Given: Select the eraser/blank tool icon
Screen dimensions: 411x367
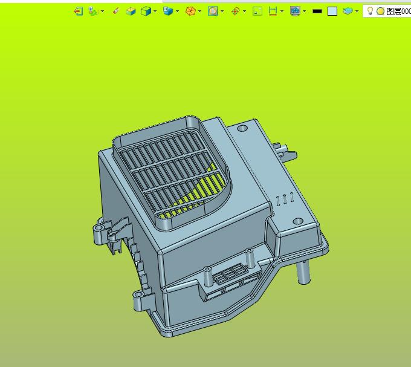Looking at the screenshot, I should click(x=116, y=11).
